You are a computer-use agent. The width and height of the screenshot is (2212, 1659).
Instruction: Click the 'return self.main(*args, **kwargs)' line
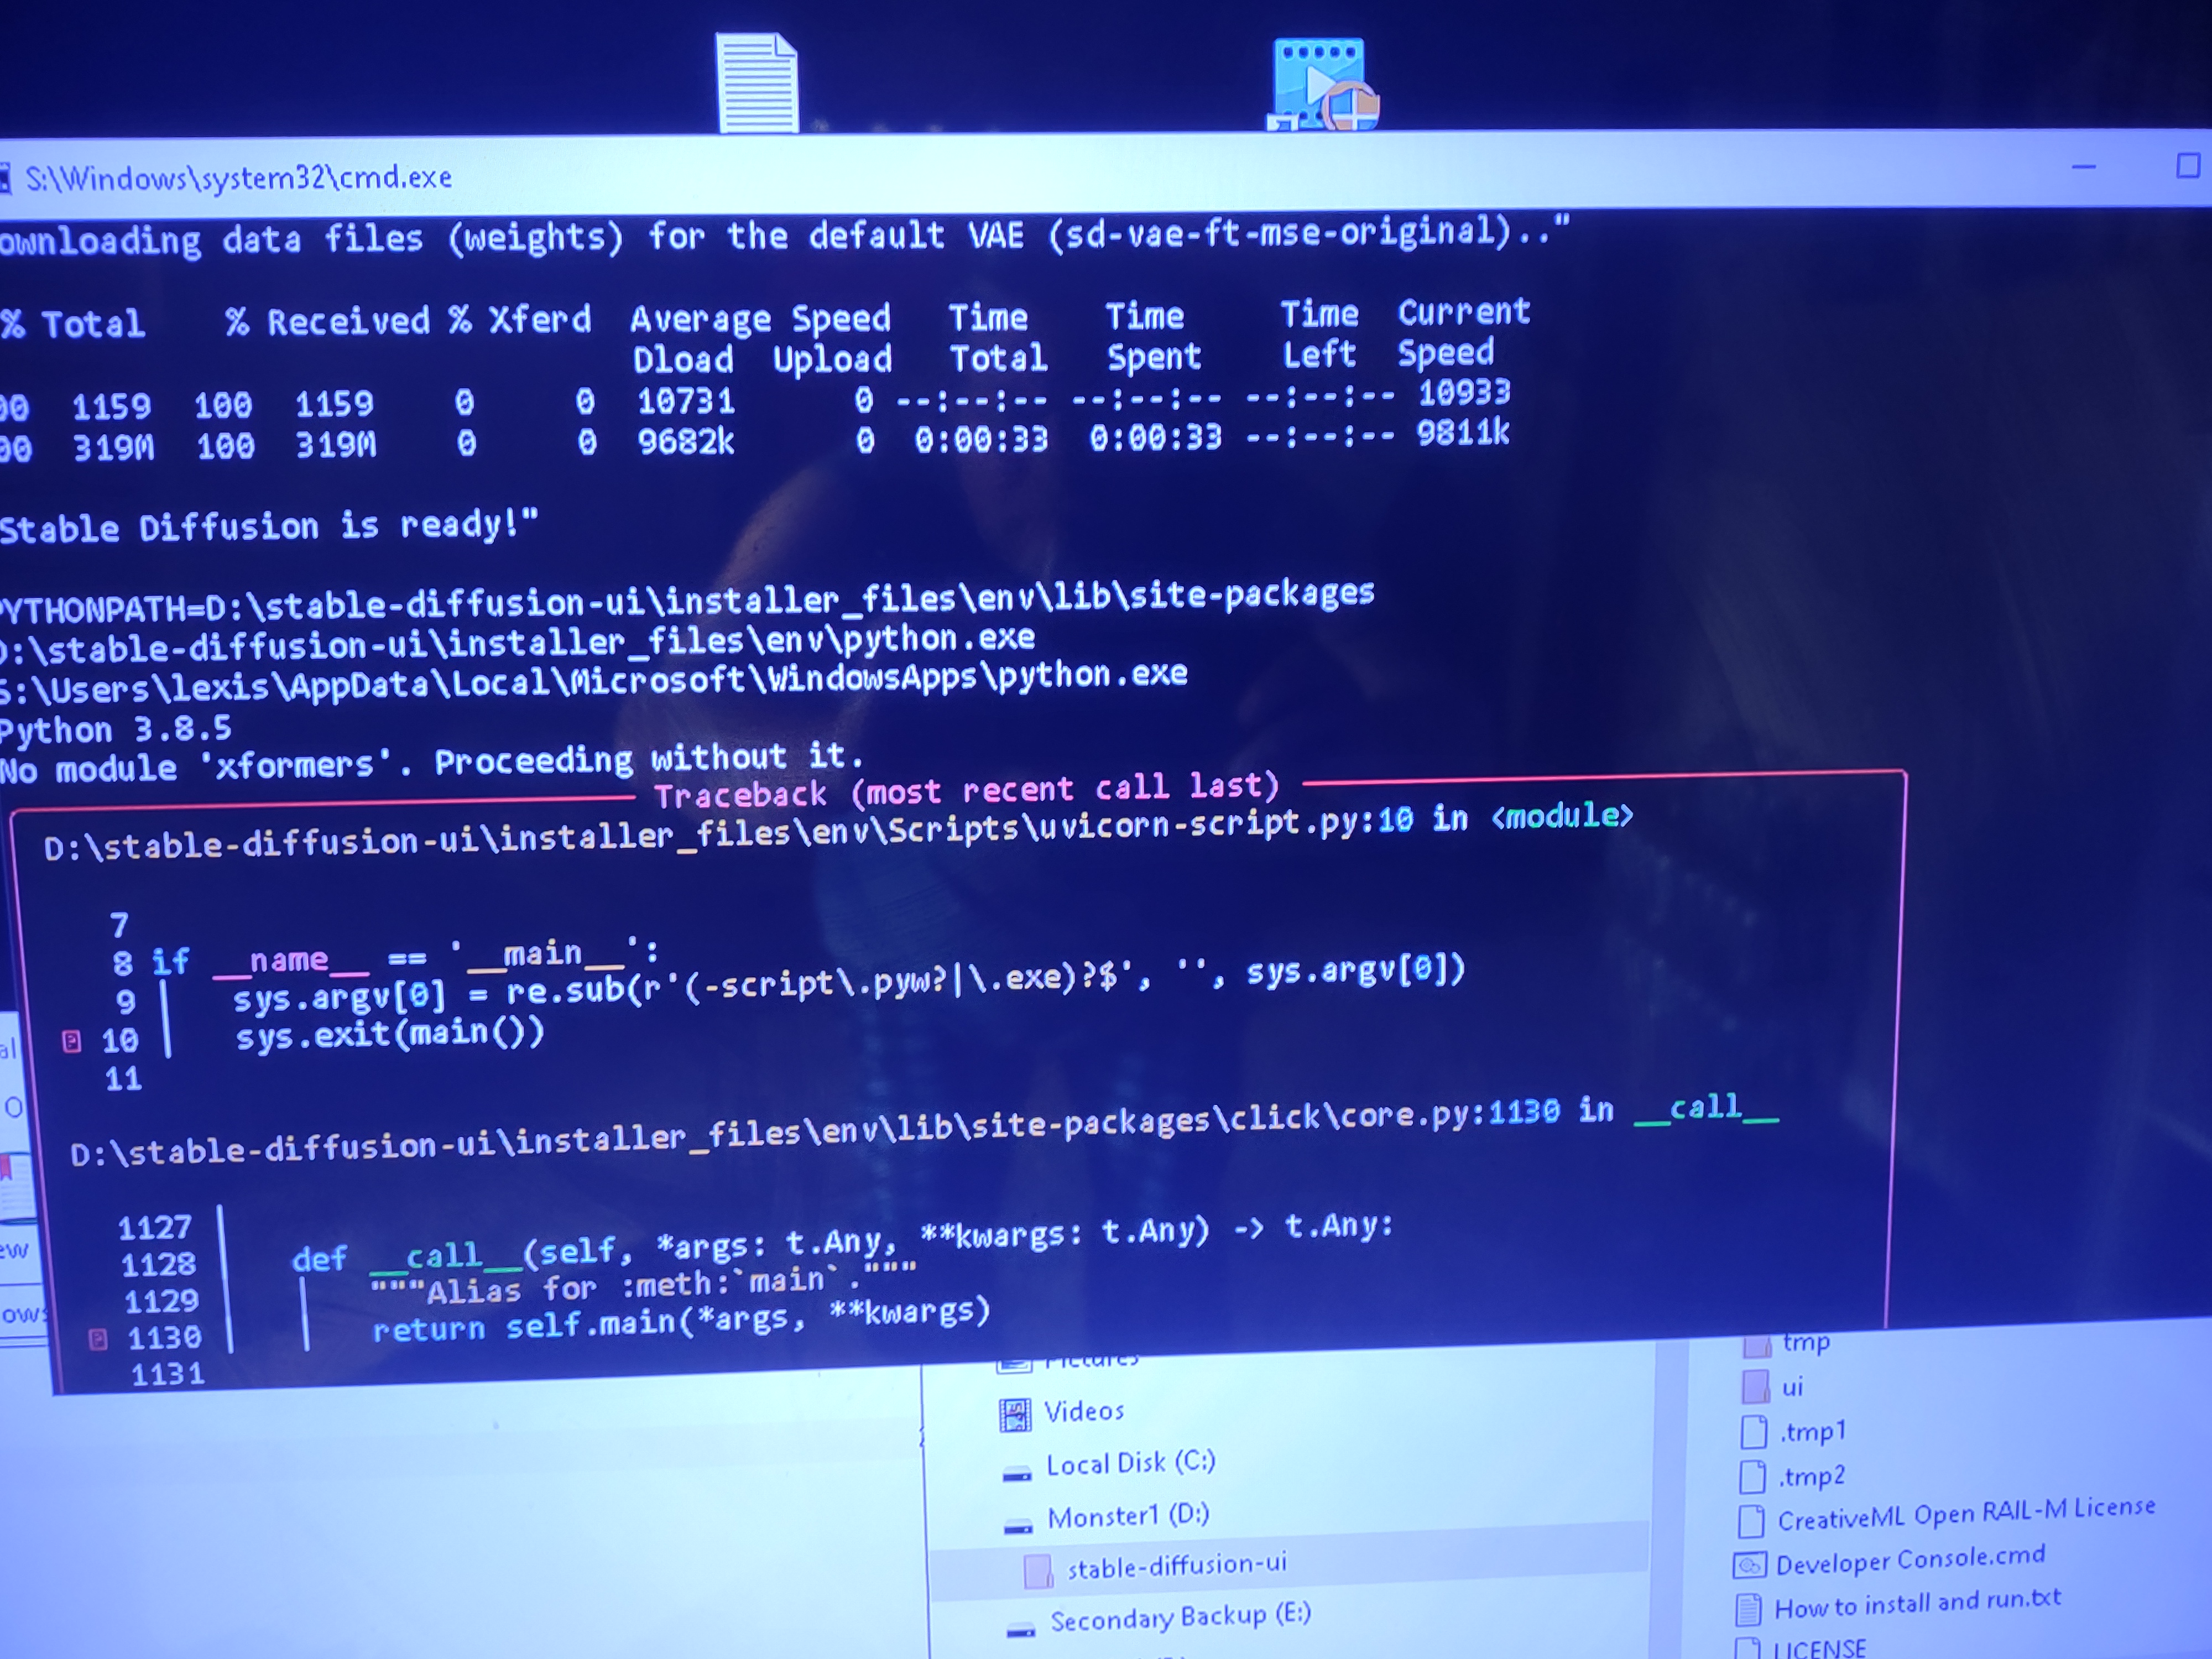681,1321
